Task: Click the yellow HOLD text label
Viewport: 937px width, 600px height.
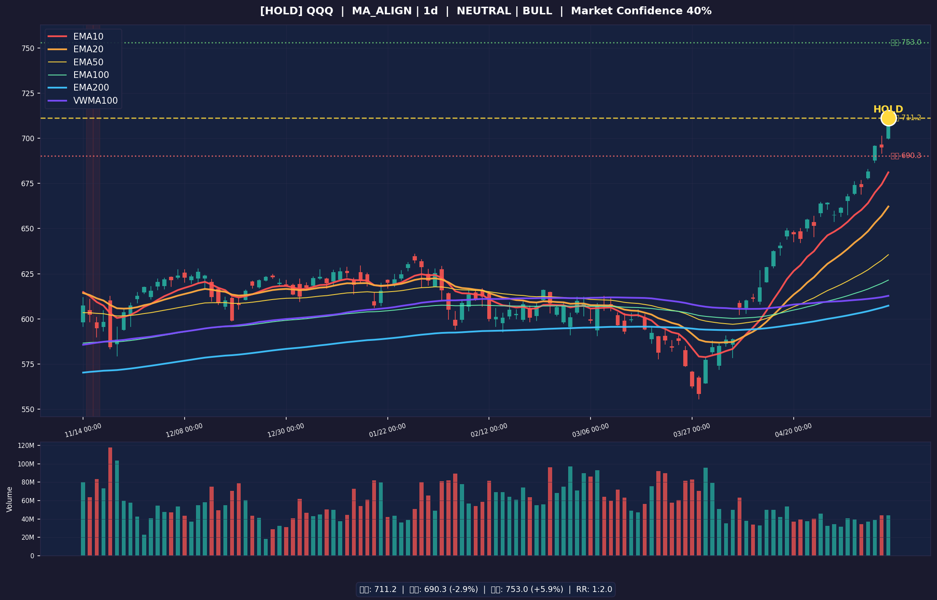Action: [888, 110]
